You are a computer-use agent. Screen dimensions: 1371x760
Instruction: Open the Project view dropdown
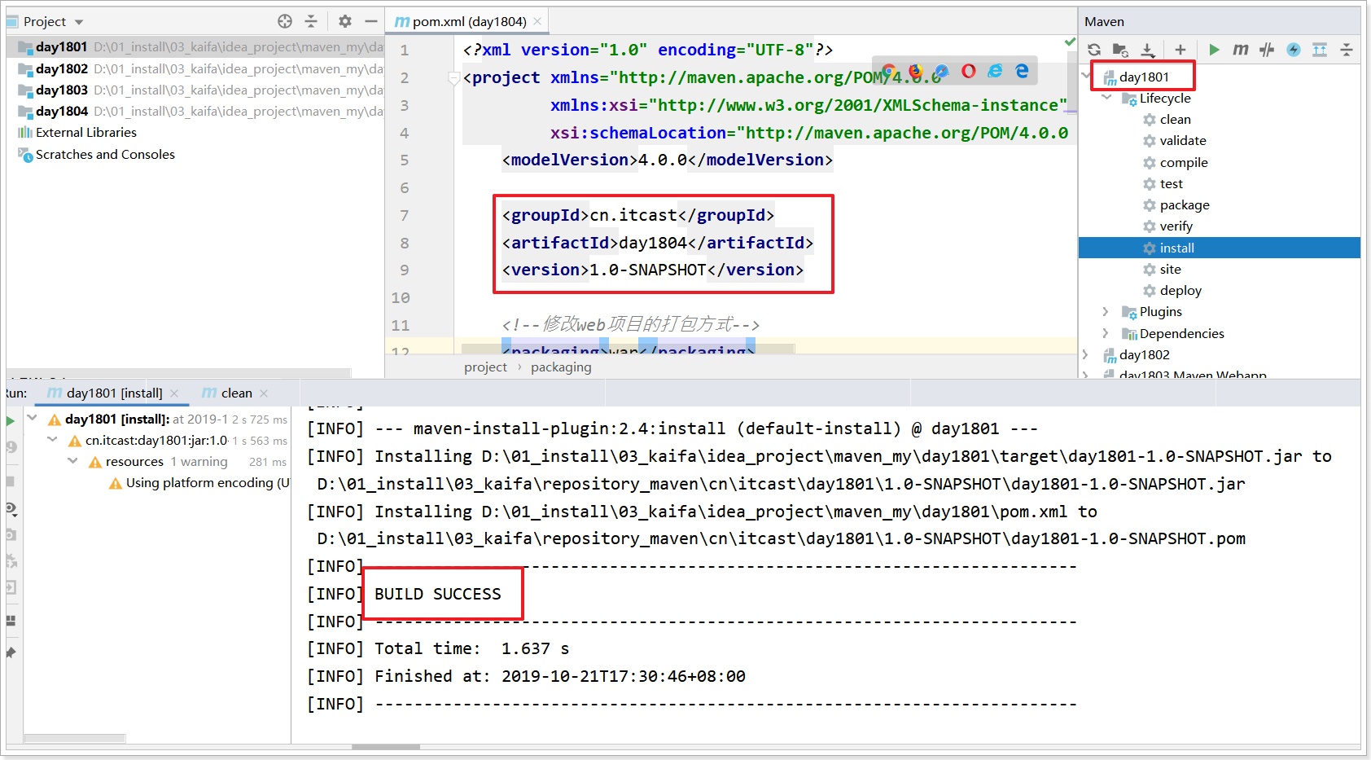coord(79,22)
